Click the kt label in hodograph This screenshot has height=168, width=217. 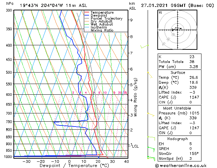click(x=160, y=12)
